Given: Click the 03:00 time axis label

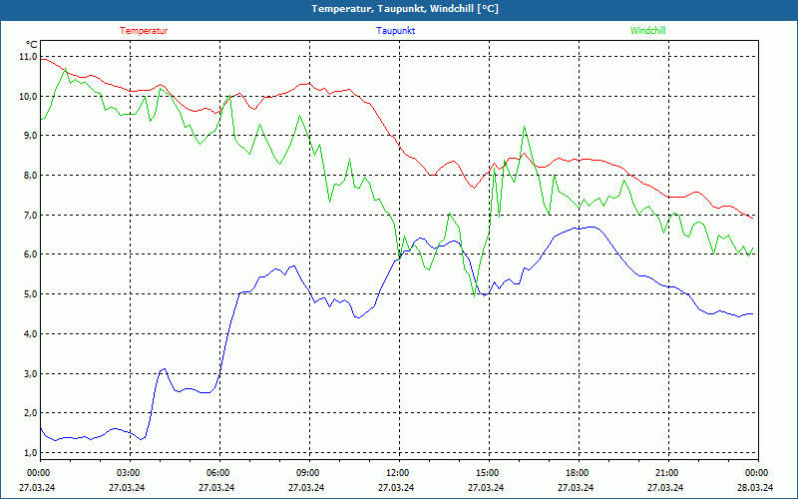Looking at the screenshot, I should pyautogui.click(x=130, y=472).
